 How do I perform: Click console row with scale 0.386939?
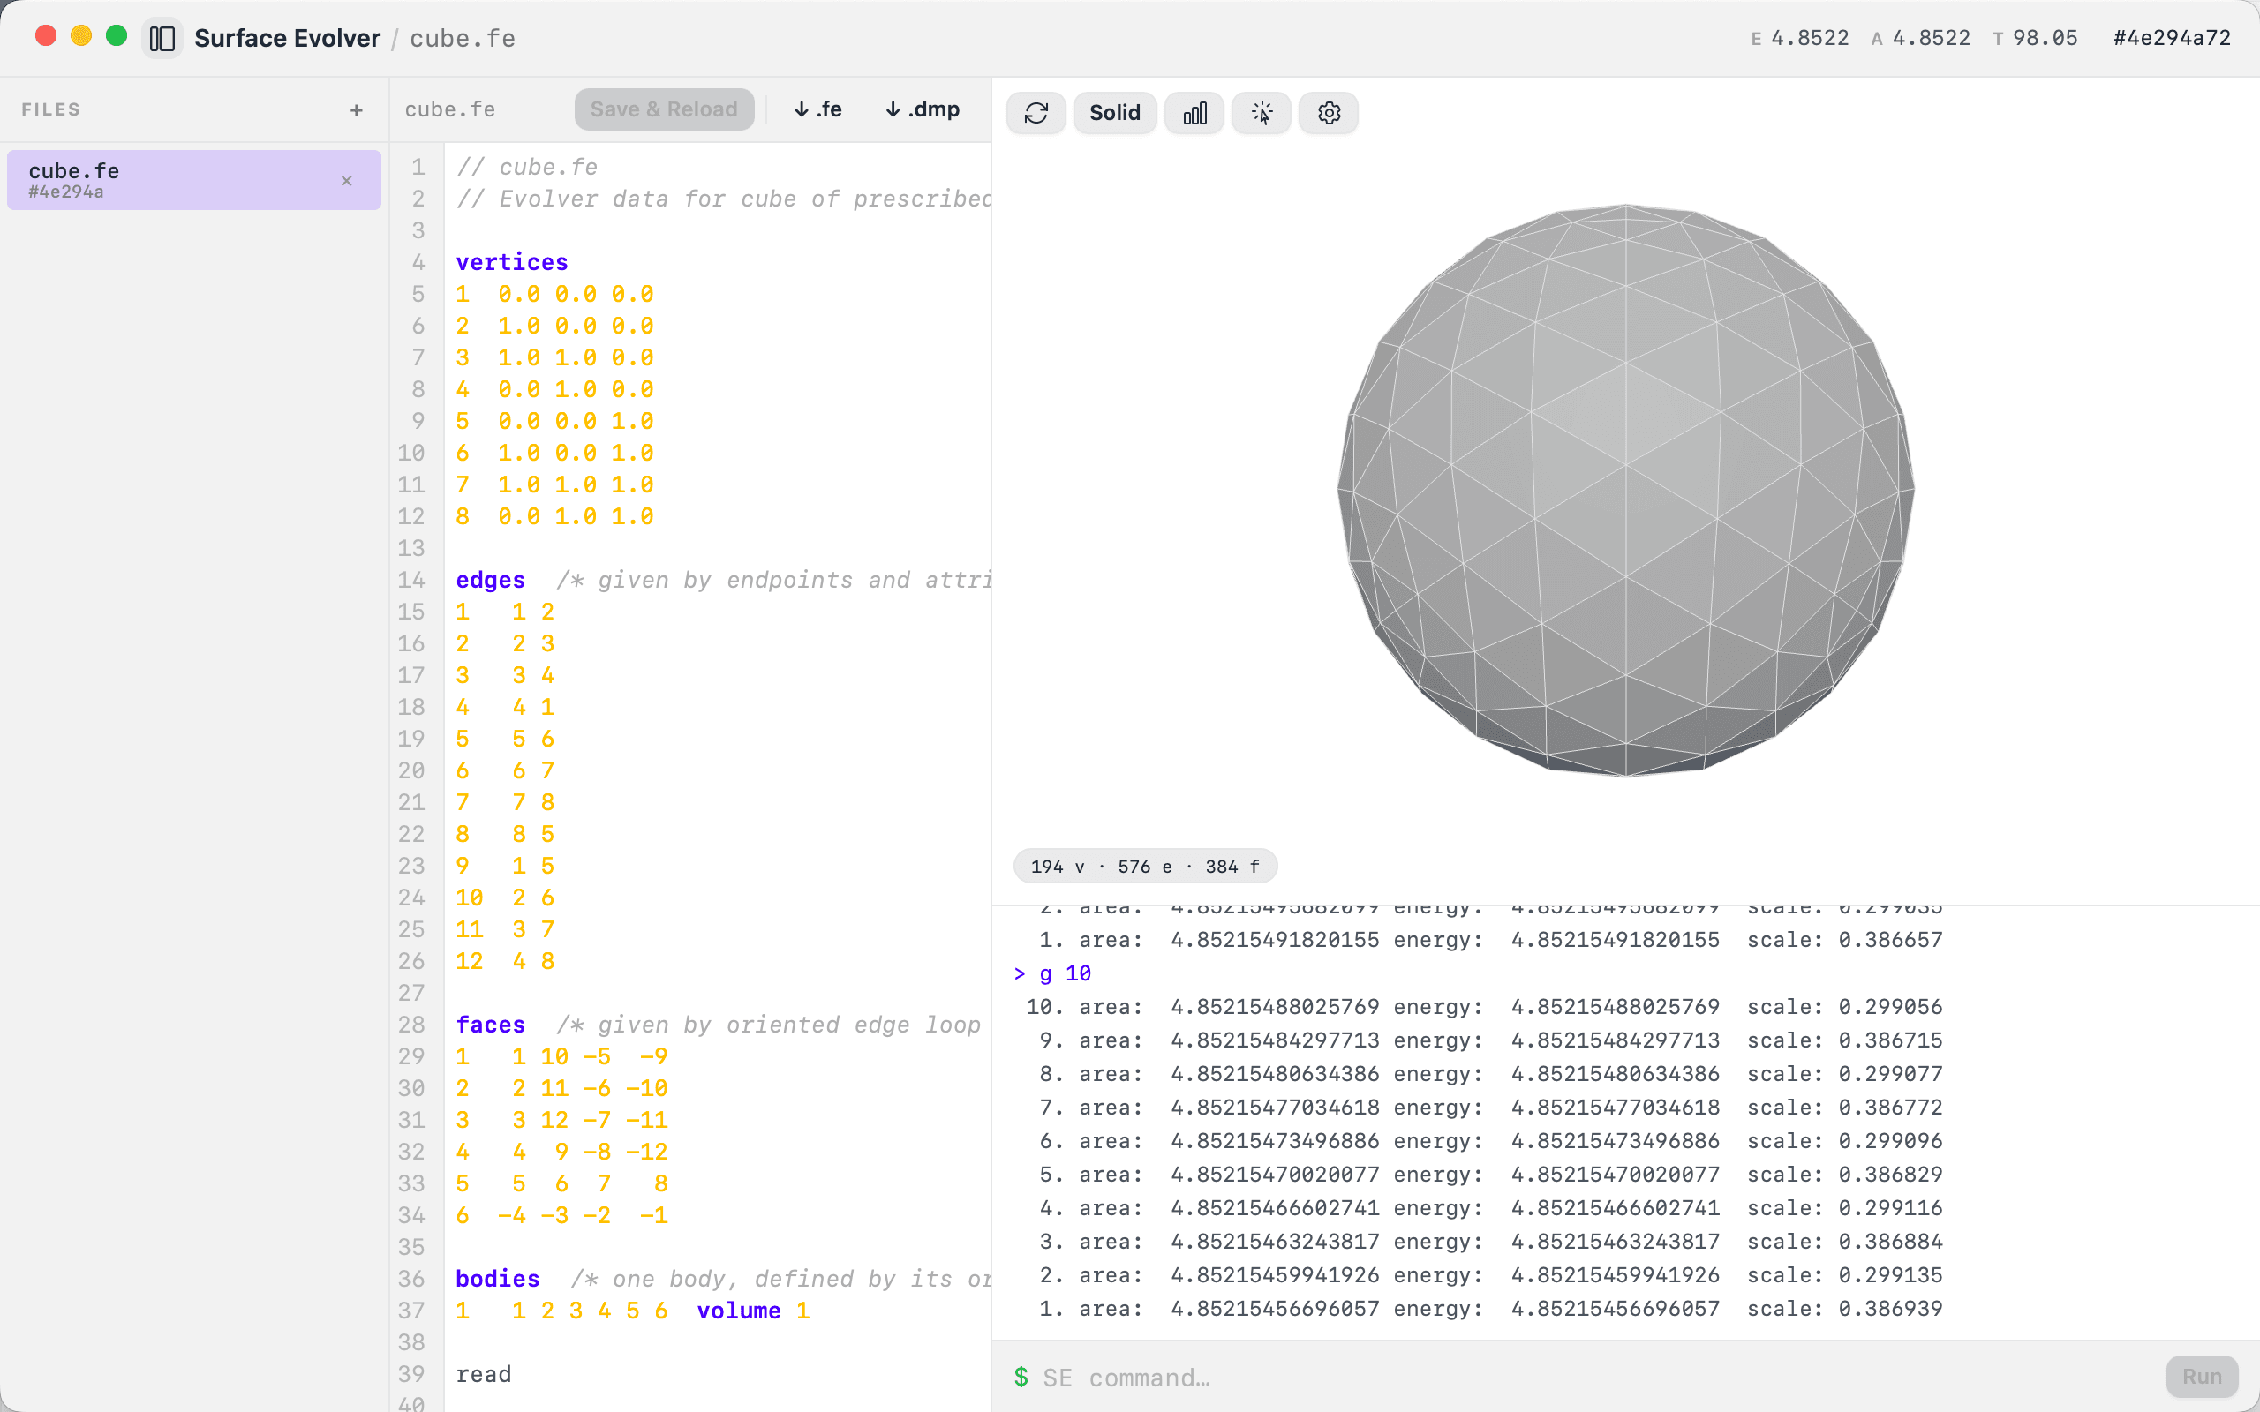1490,1309
